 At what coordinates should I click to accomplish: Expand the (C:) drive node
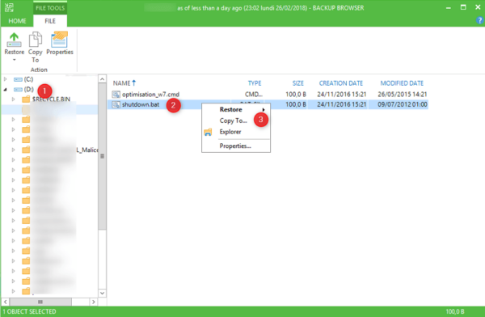(6, 79)
